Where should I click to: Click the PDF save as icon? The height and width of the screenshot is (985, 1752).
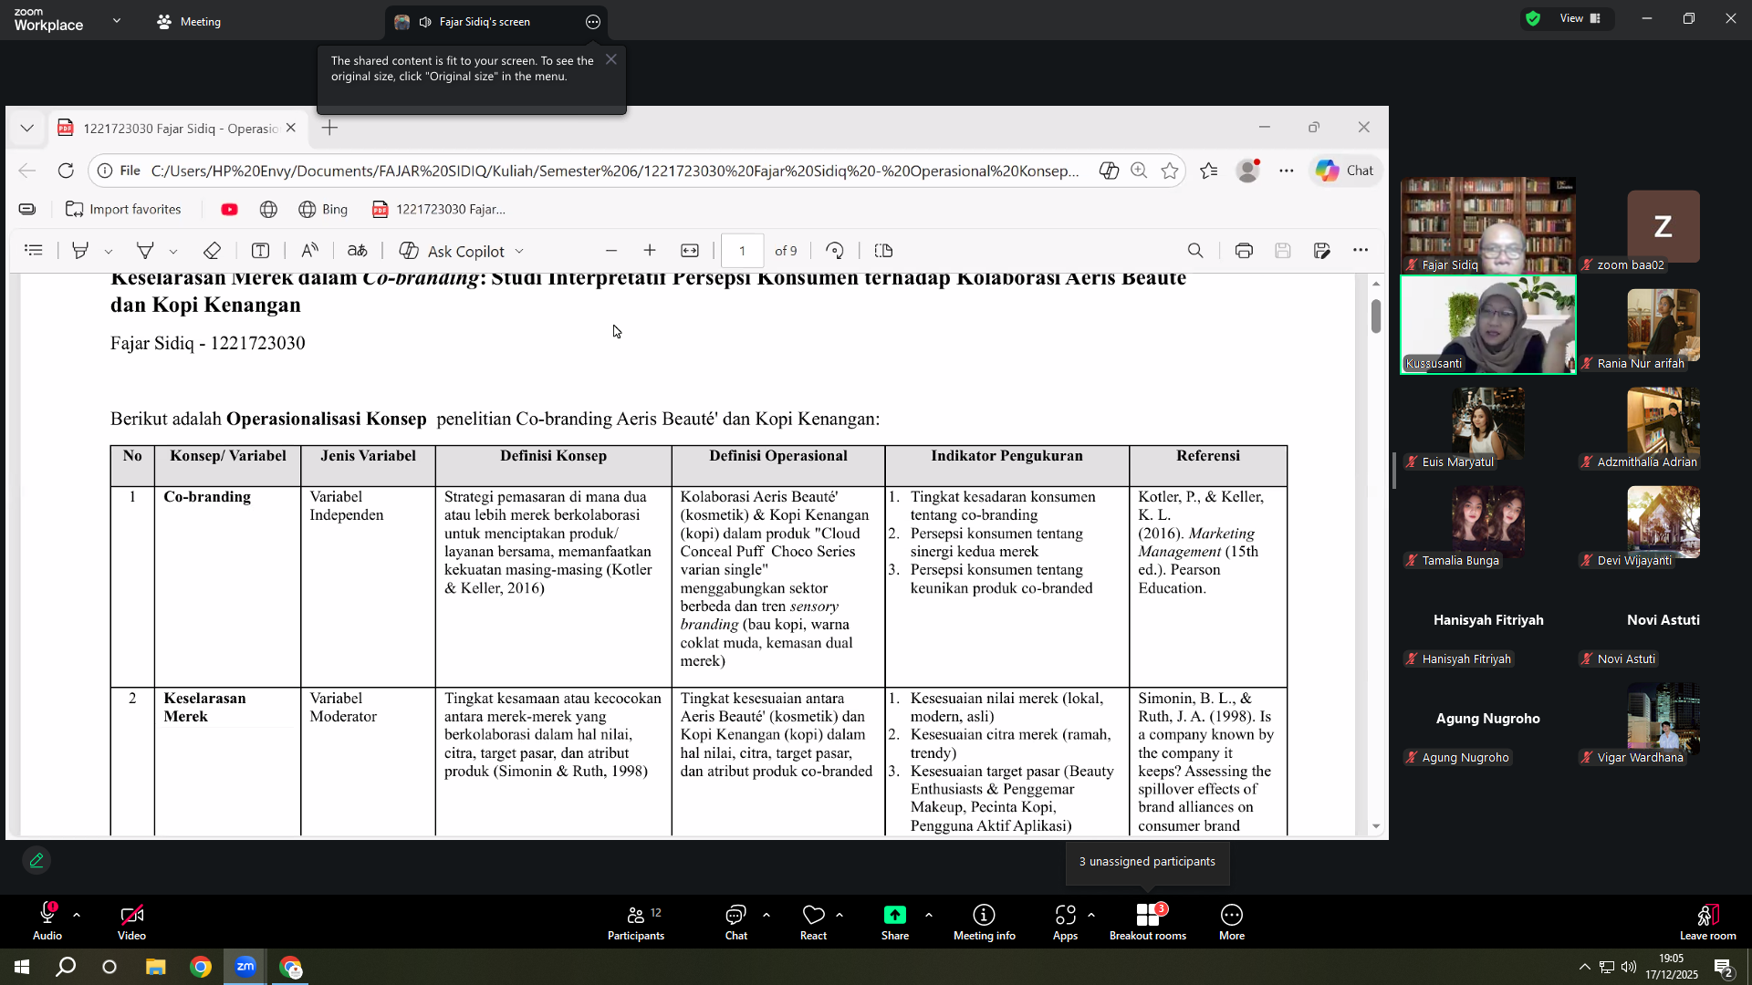click(1321, 251)
